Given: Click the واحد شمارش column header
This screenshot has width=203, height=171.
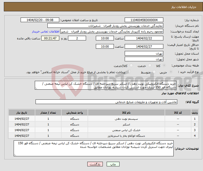Looking at the screenshot, I should (74, 113).
